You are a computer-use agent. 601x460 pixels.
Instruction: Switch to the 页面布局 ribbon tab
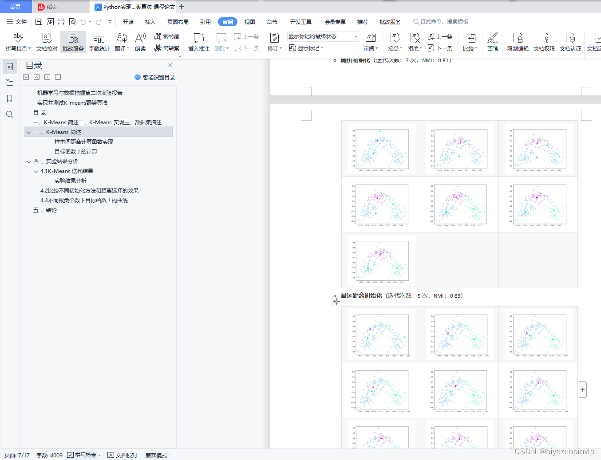point(178,22)
